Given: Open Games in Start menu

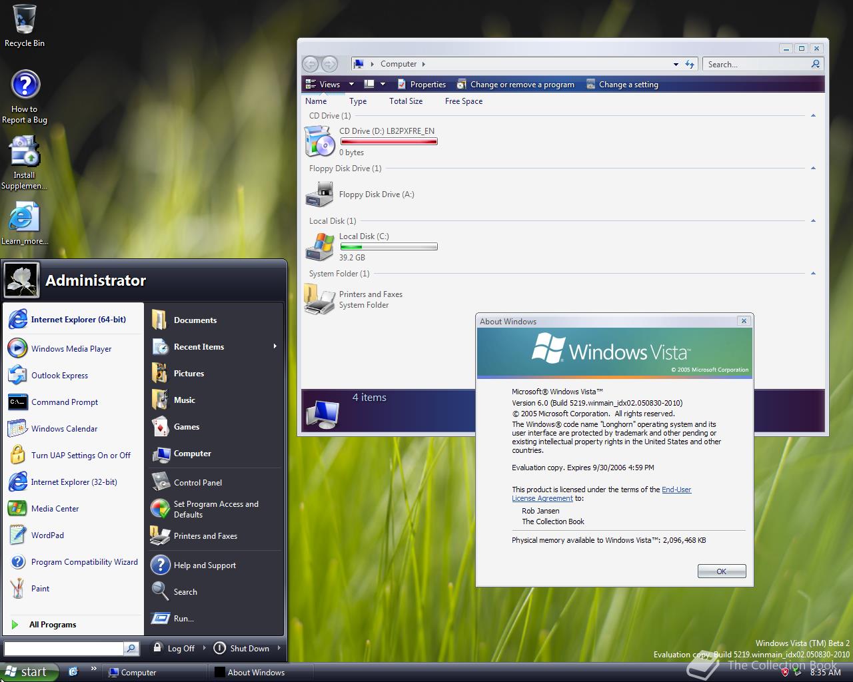Looking at the screenshot, I should (215, 427).
